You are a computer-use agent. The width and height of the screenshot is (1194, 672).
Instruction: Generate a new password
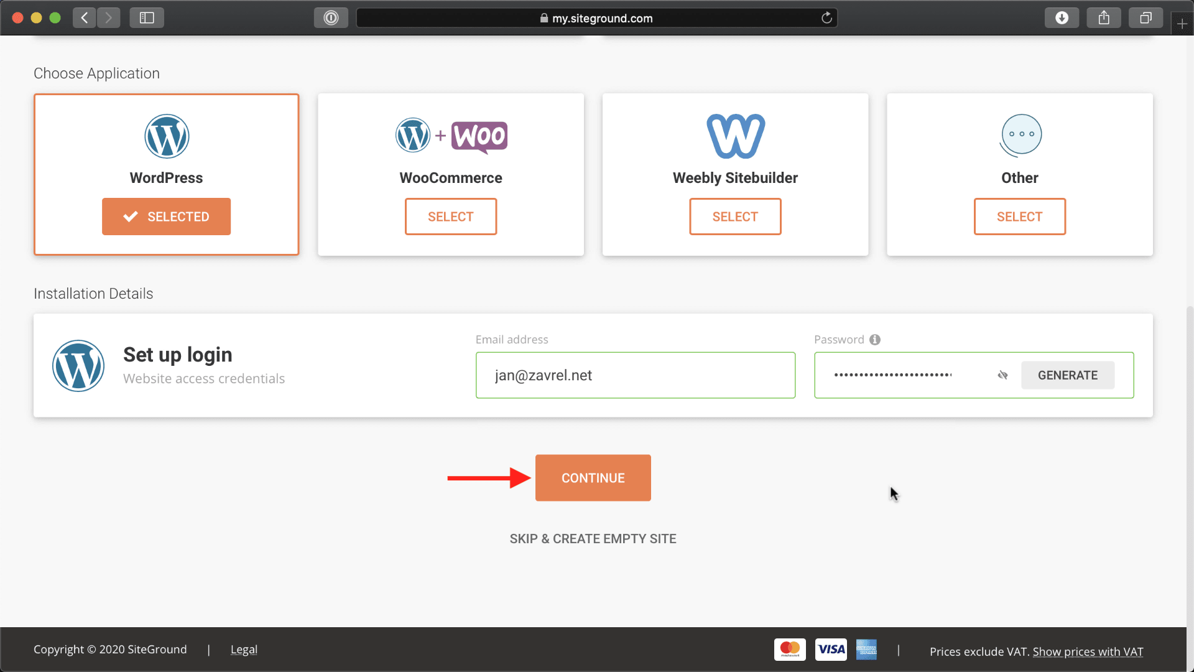click(x=1068, y=375)
